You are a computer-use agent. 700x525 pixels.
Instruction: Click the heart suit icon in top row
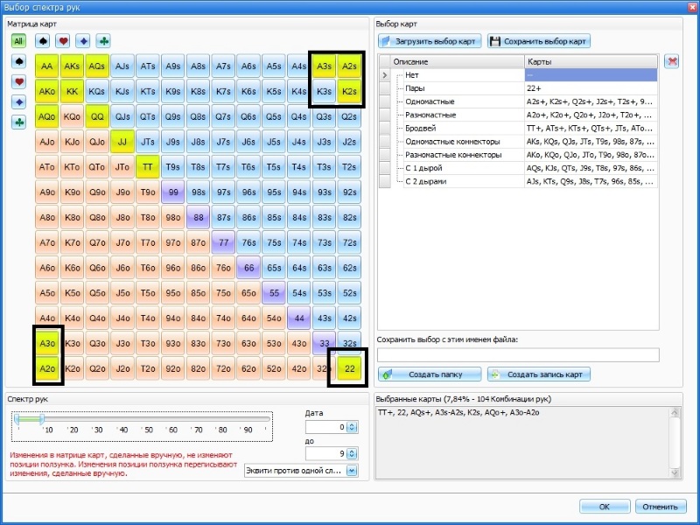[63, 41]
